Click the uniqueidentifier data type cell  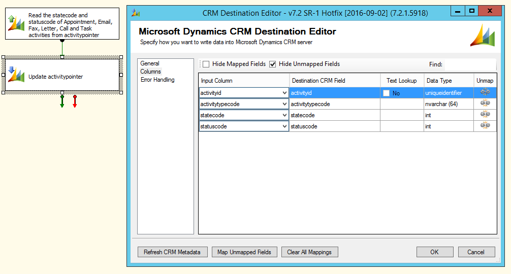(x=449, y=93)
